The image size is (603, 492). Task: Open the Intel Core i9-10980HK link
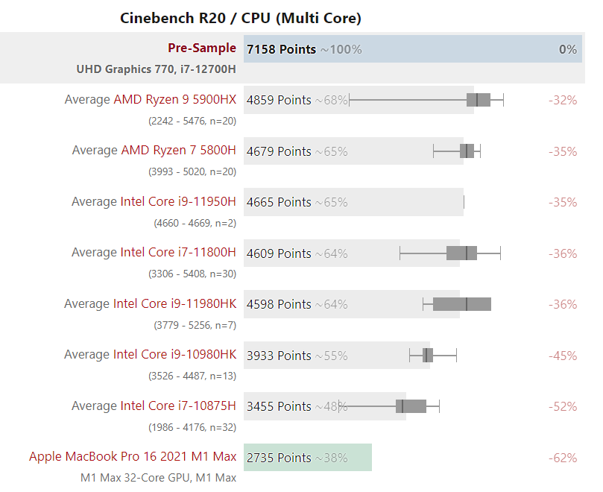point(174,355)
